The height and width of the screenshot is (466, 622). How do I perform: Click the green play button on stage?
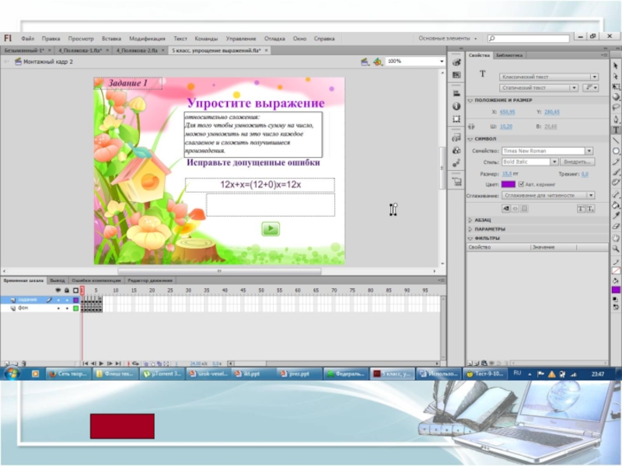click(x=270, y=228)
